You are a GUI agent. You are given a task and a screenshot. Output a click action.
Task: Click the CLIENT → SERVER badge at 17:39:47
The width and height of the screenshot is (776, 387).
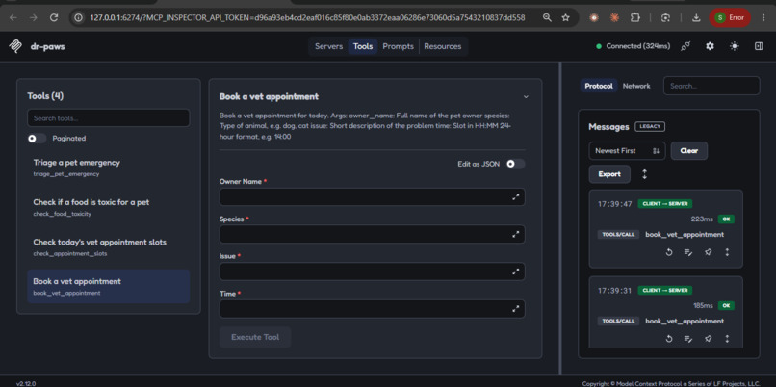point(664,204)
